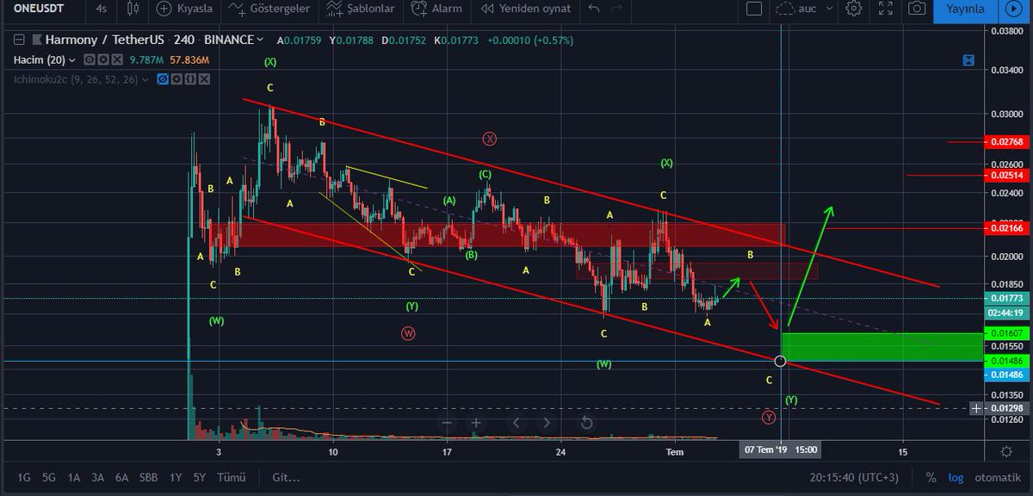The width and height of the screenshot is (1033, 496).
Task: Redo the last undone action
Action: coord(615,9)
